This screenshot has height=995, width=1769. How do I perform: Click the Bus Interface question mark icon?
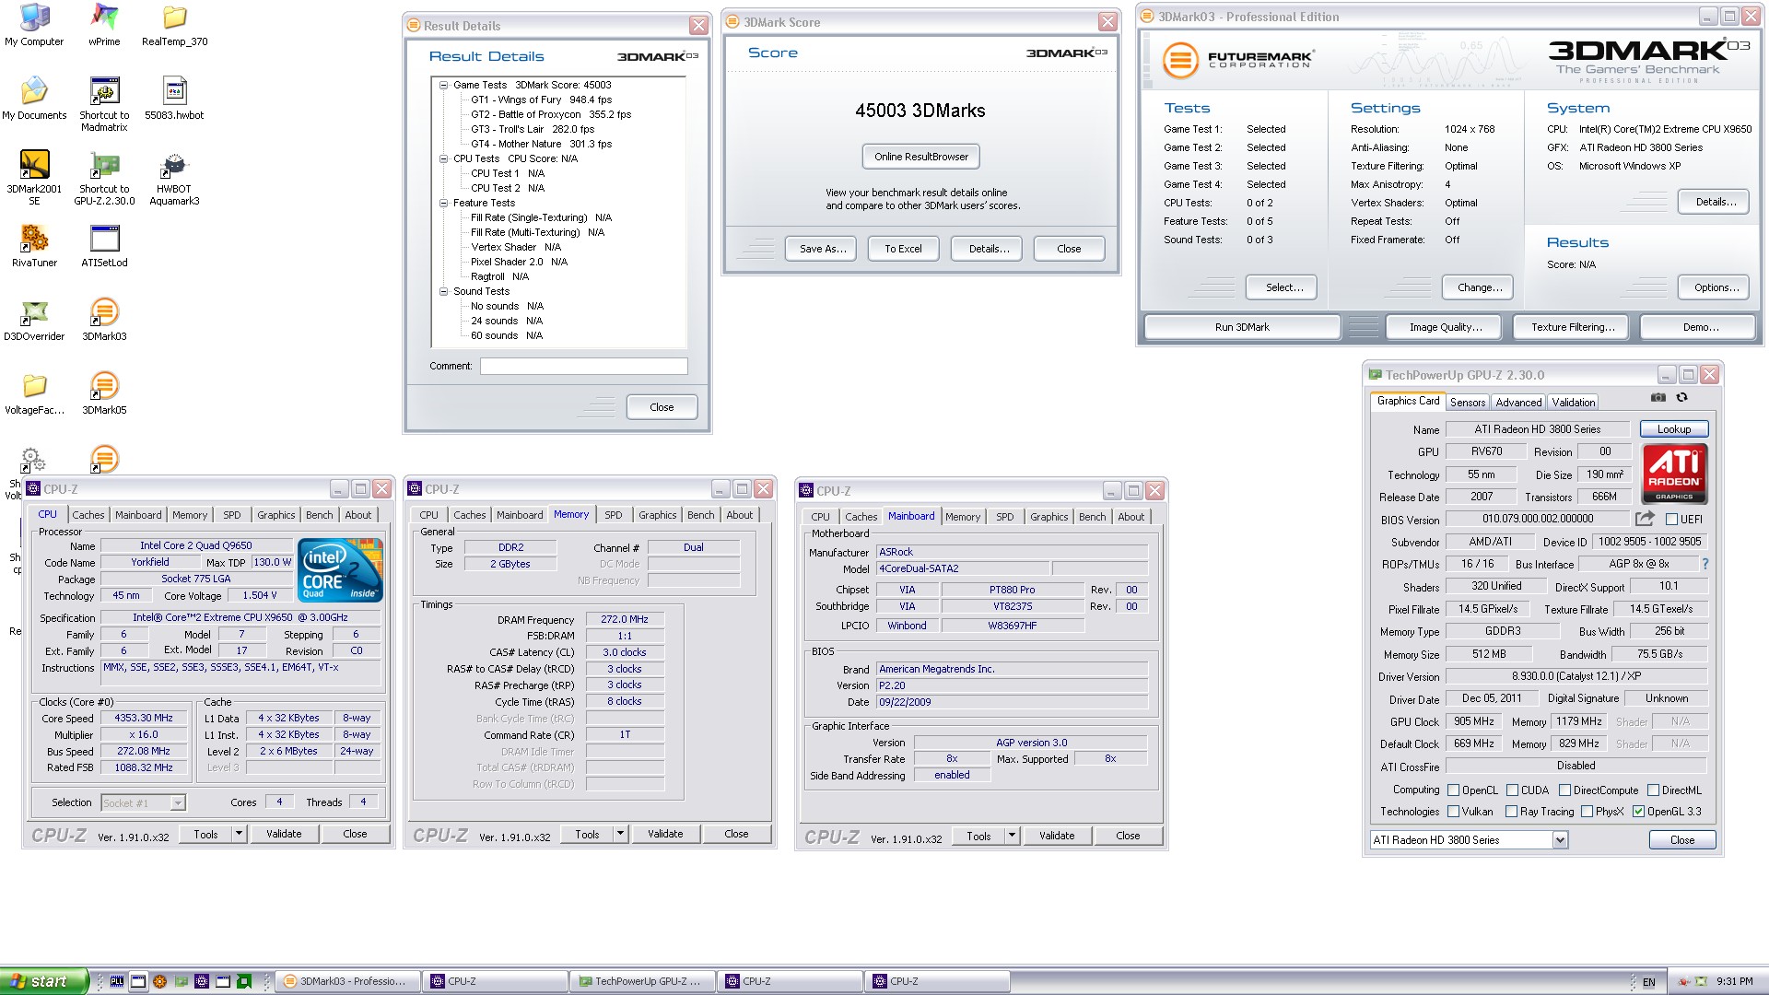click(x=1705, y=564)
